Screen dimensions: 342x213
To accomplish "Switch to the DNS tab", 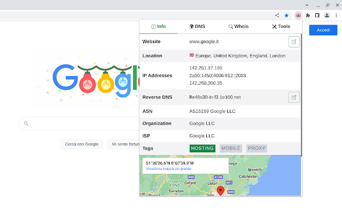I will pyautogui.click(x=197, y=26).
